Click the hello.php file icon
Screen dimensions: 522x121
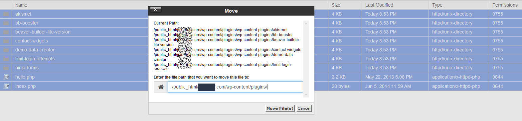pyautogui.click(x=6, y=77)
